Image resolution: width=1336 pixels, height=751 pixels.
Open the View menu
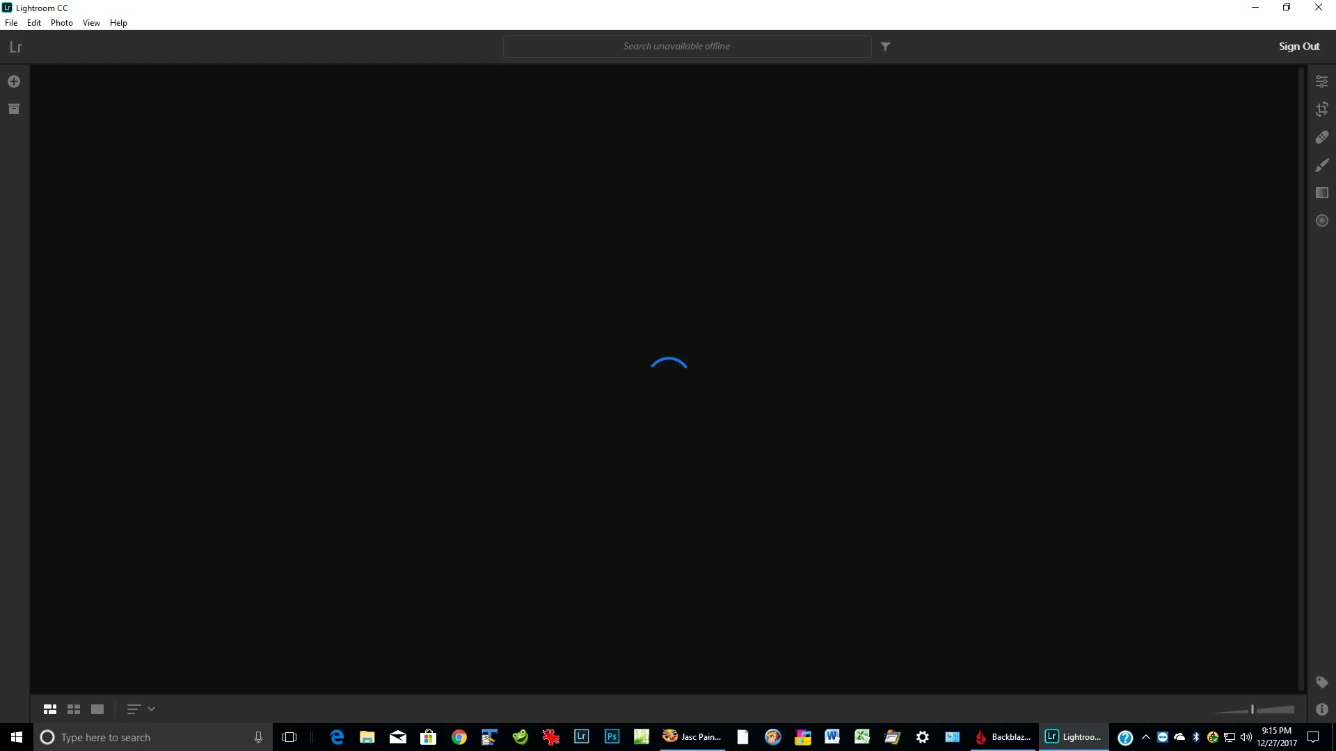(91, 23)
